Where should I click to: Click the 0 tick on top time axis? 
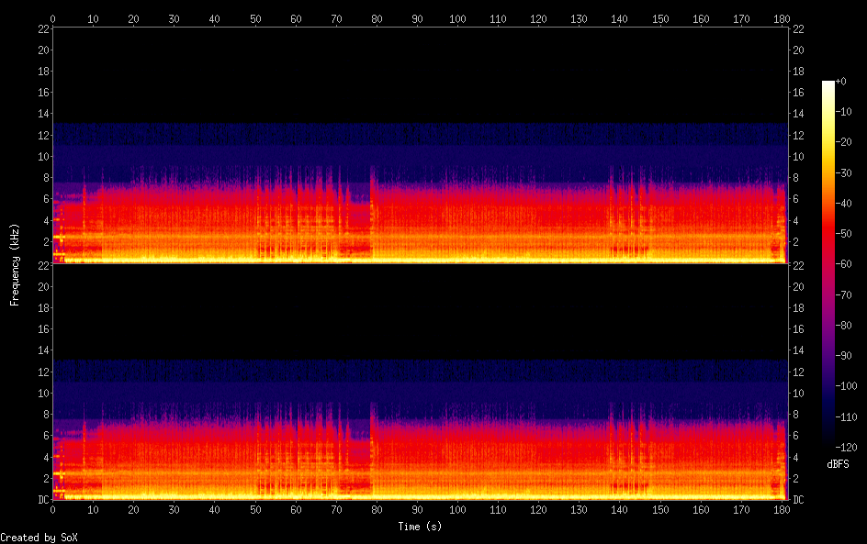tap(52, 18)
